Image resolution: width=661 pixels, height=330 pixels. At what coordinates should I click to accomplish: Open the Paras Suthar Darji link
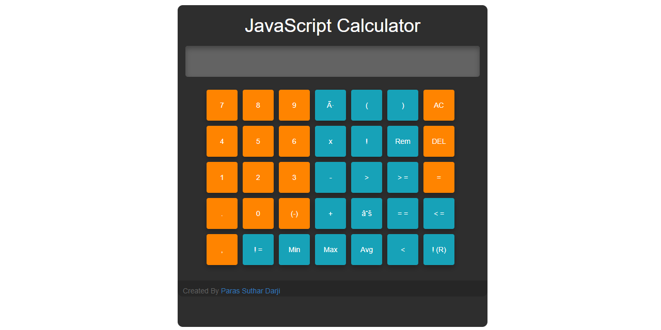click(x=250, y=291)
